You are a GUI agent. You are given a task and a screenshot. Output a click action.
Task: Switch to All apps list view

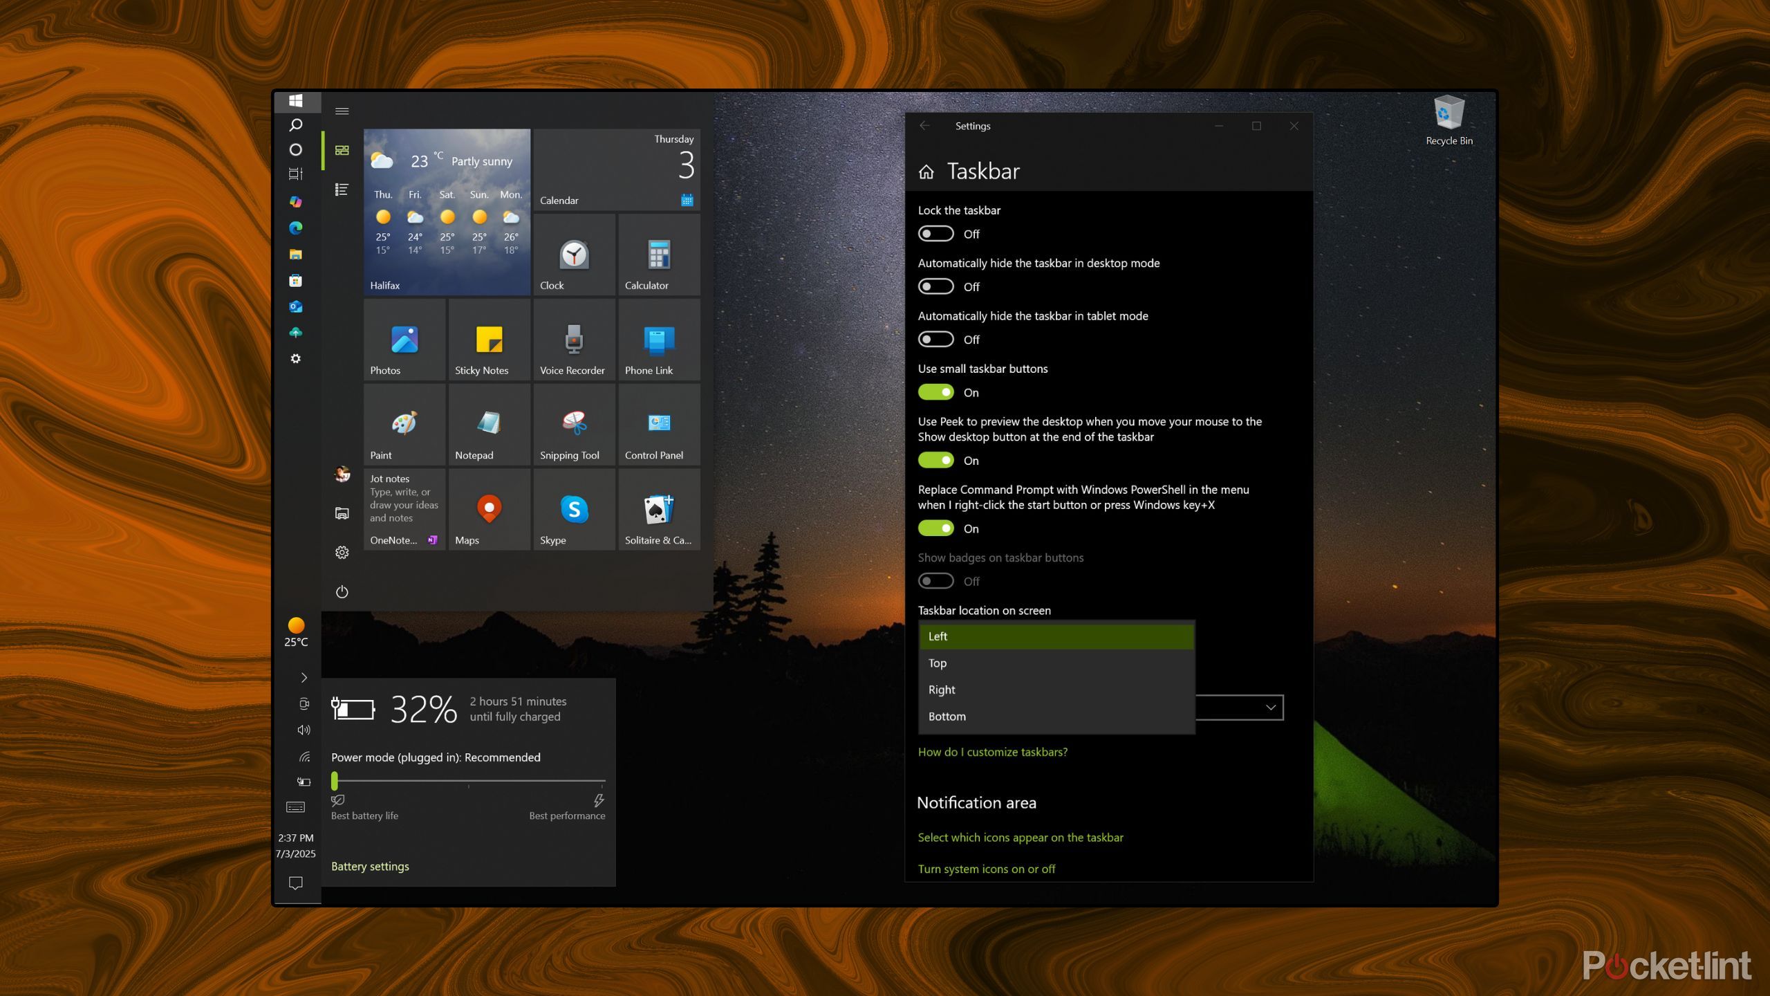[x=342, y=190]
